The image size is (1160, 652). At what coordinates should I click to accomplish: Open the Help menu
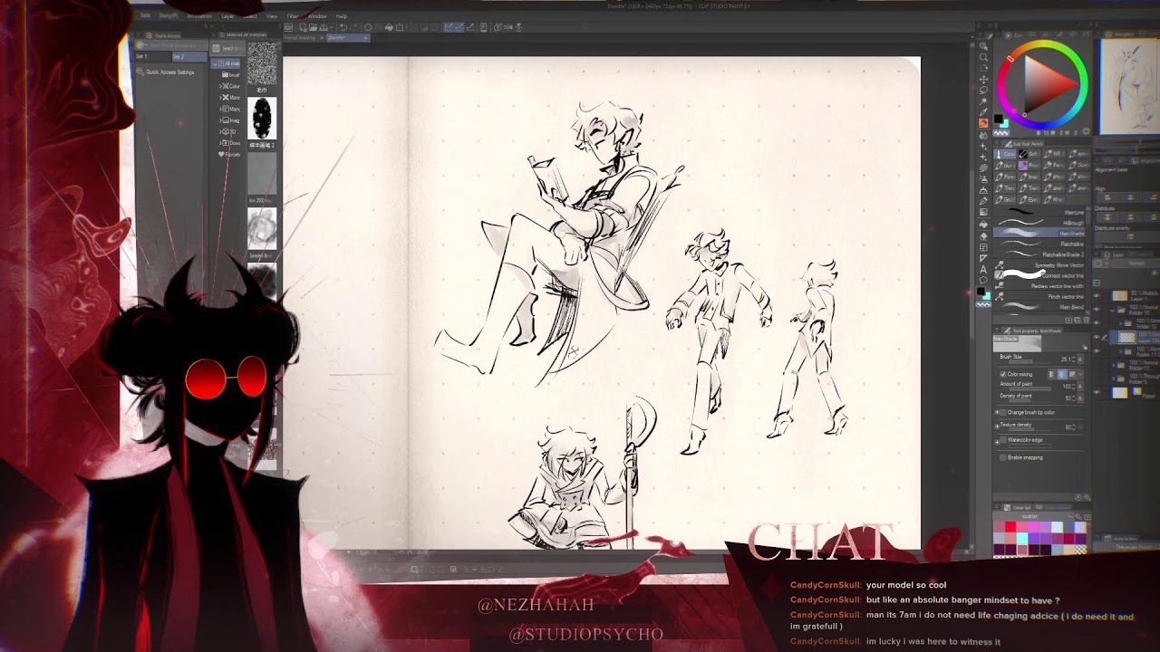(342, 15)
